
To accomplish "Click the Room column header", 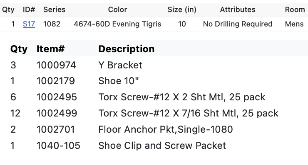I will (295, 10).
